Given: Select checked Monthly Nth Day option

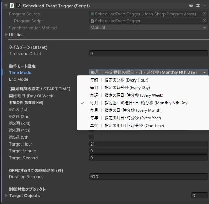Looking at the screenshot, I should [x=143, y=103].
